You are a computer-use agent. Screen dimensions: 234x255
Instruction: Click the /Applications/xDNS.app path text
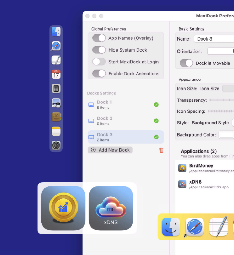pos(209,187)
